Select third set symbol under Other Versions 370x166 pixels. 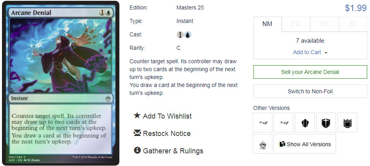click(x=305, y=123)
